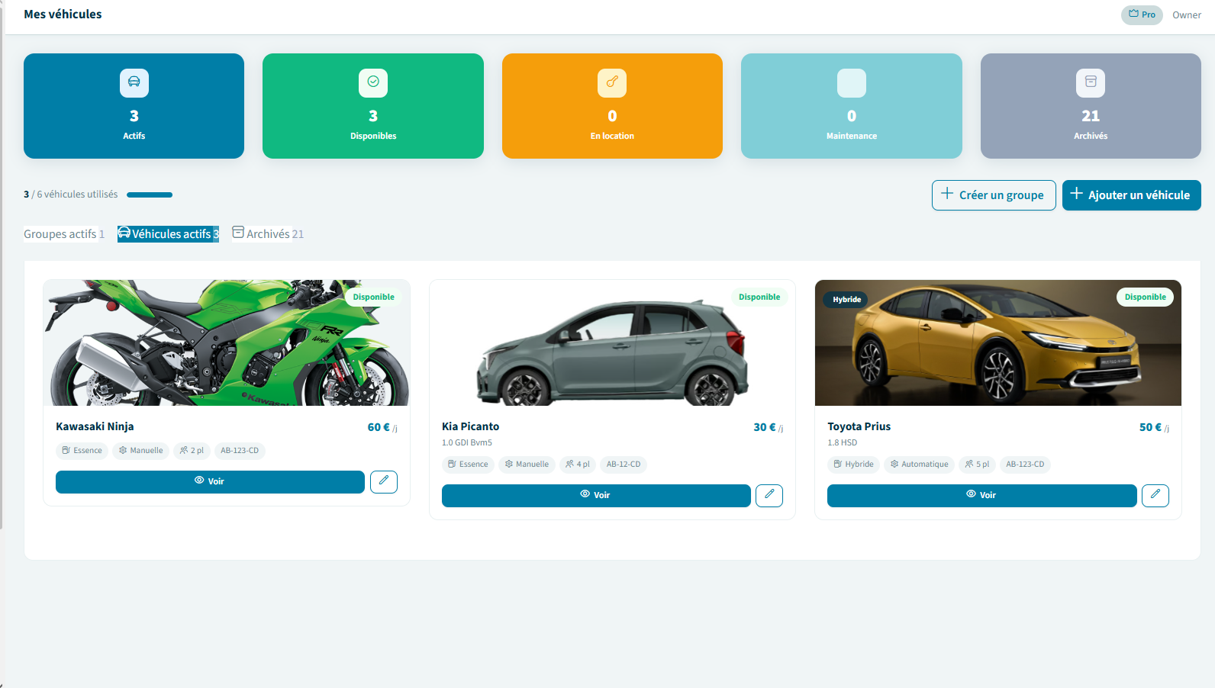The height and width of the screenshot is (688, 1215).
Task: Click the gear icon on Kia Manuelle tag
Action: 509,464
